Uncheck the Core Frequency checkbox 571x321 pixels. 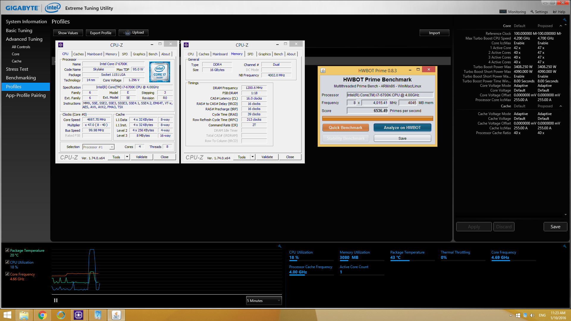coord(7,274)
